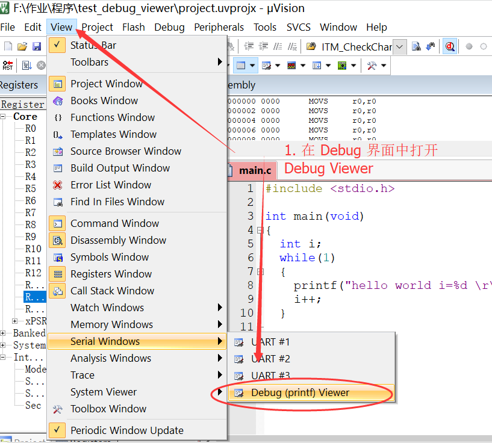Click the Memory Window toolbar icon
This screenshot has height=443, width=492.
pos(241,66)
